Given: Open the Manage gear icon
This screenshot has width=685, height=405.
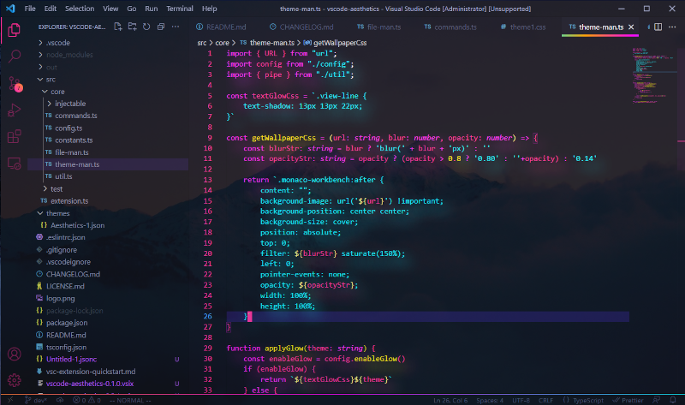Looking at the screenshot, I should coord(15,379).
